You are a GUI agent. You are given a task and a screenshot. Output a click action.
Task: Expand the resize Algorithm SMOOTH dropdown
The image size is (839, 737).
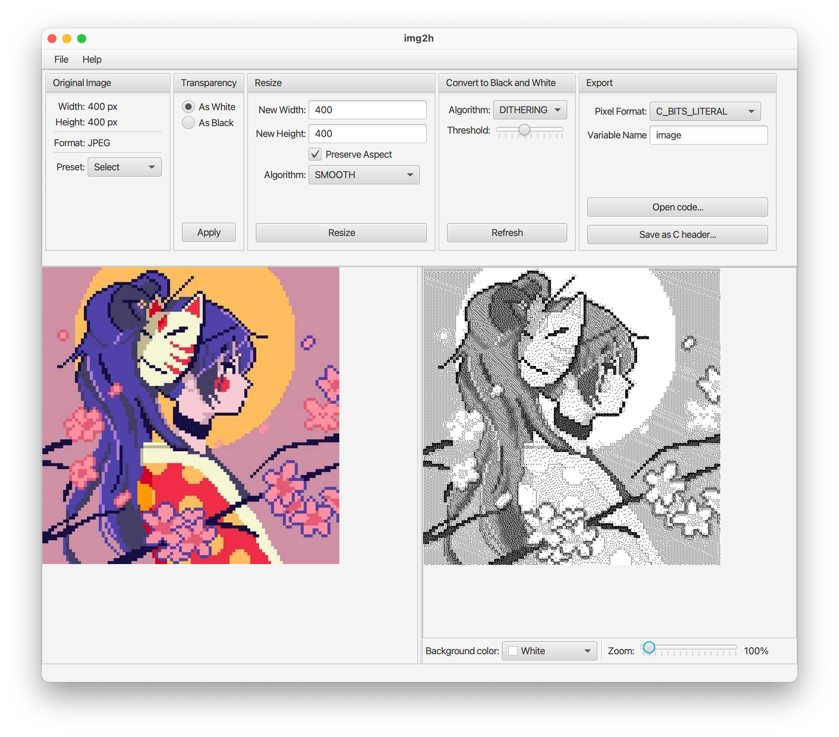click(x=364, y=175)
